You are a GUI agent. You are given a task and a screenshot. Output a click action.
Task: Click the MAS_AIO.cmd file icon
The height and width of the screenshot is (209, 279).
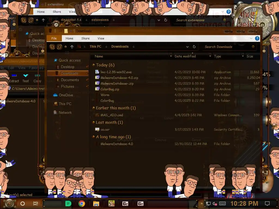97,115
